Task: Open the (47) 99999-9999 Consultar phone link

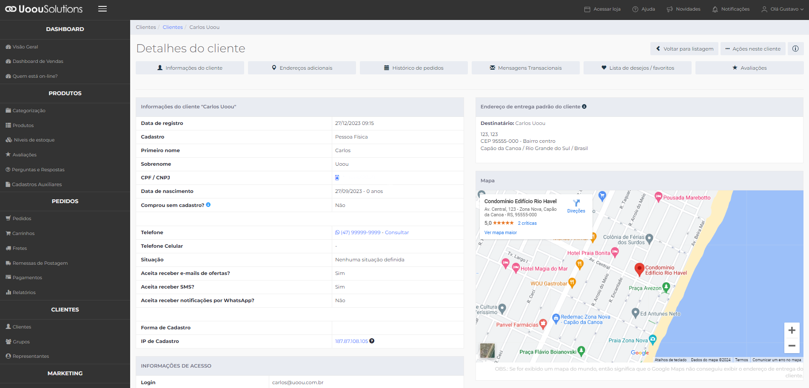Action: pos(372,232)
